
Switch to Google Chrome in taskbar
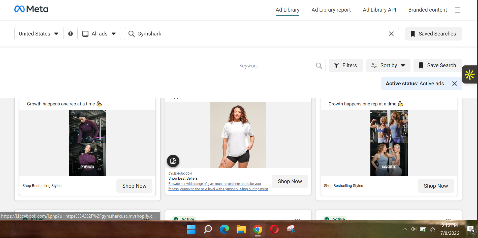(258, 229)
